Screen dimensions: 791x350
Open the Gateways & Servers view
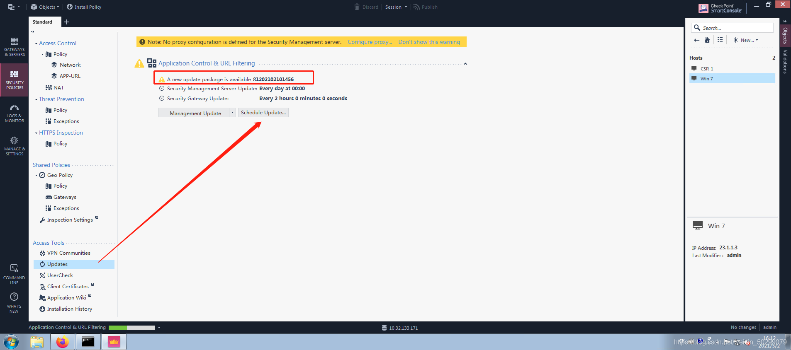[x=15, y=47]
